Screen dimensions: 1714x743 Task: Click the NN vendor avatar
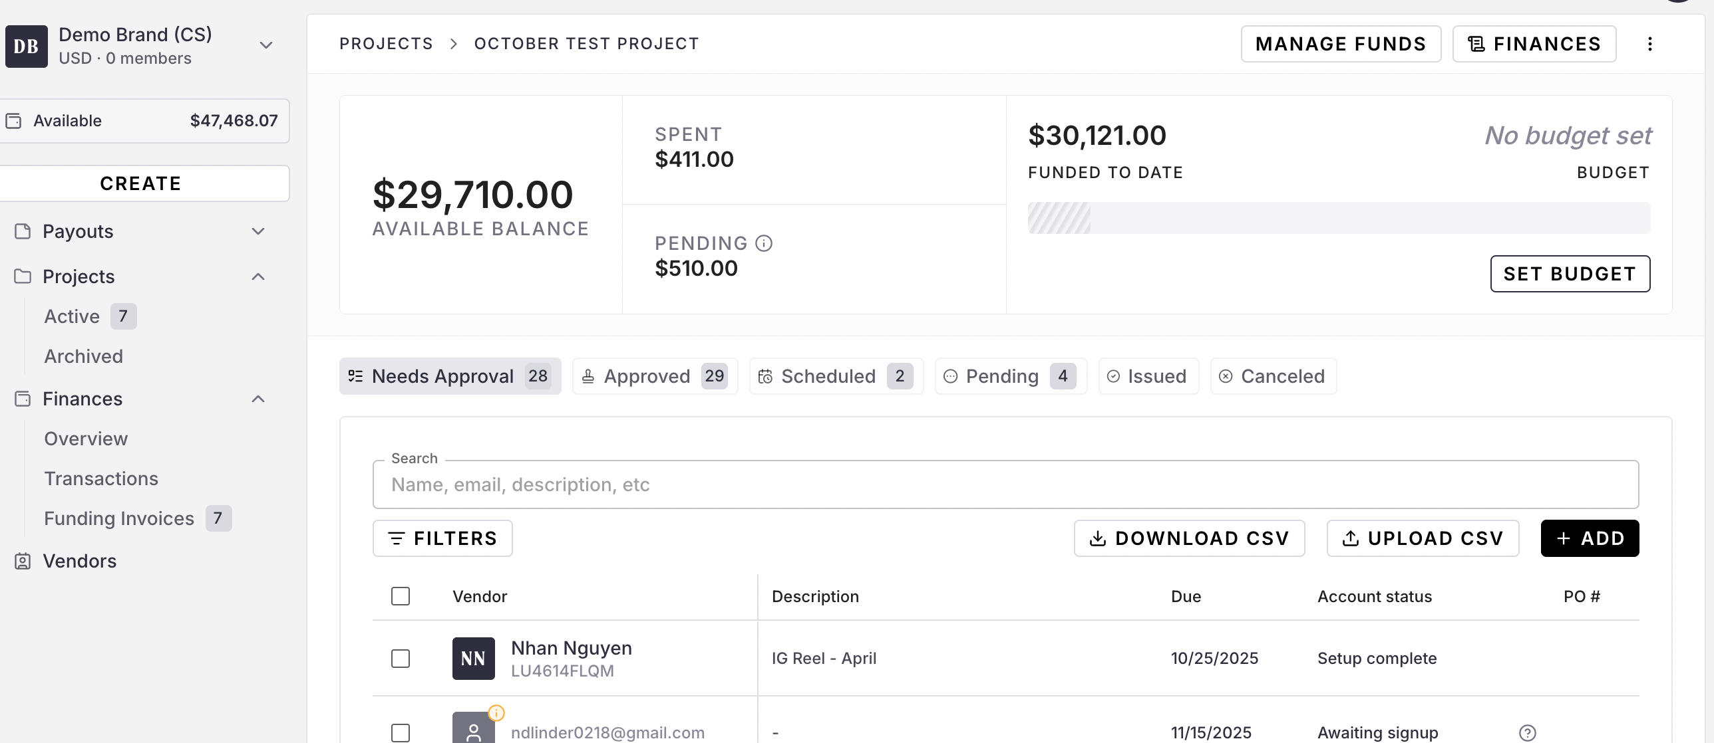click(x=473, y=658)
